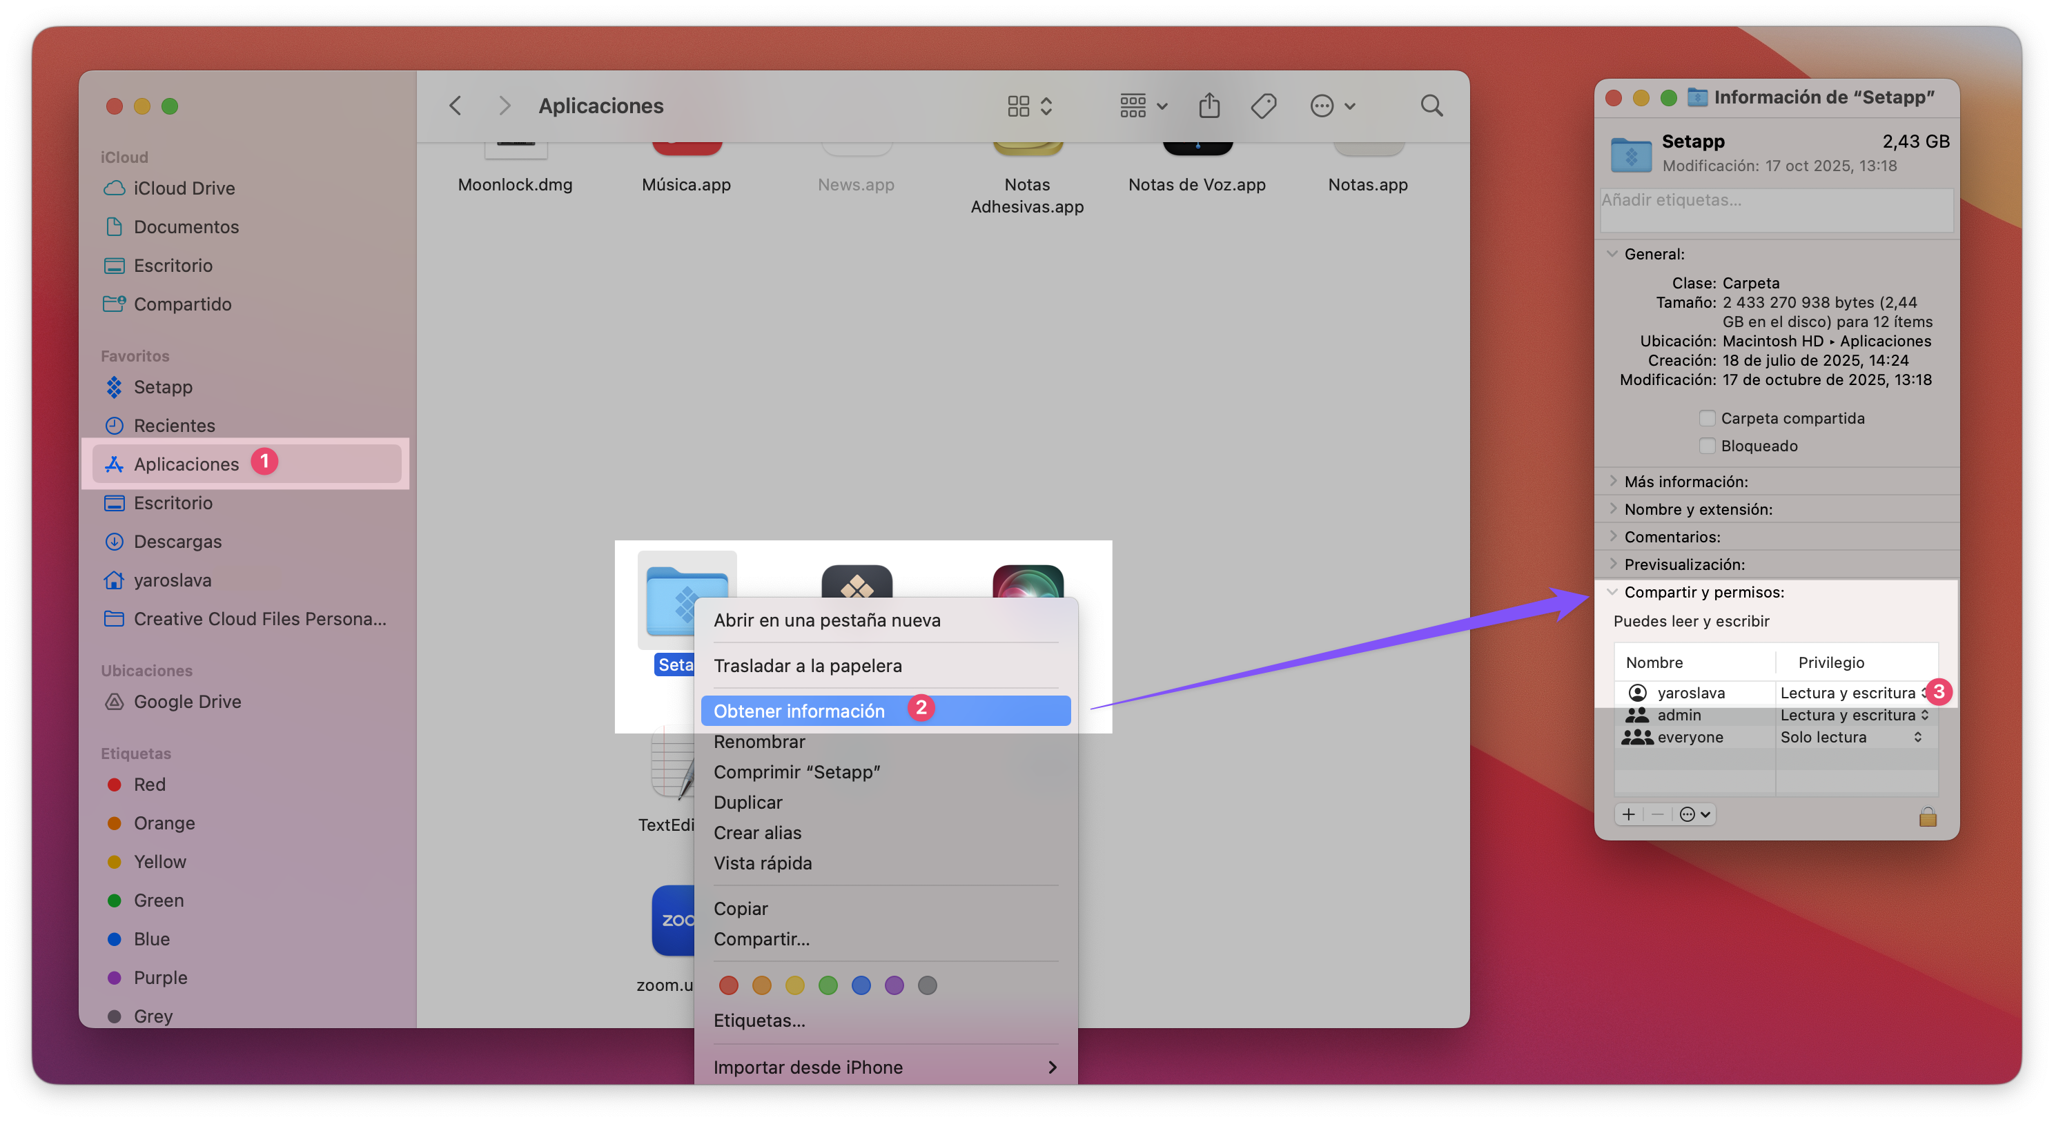Add a user with the plus button
This screenshot has width=2054, height=1122.
[x=1628, y=815]
